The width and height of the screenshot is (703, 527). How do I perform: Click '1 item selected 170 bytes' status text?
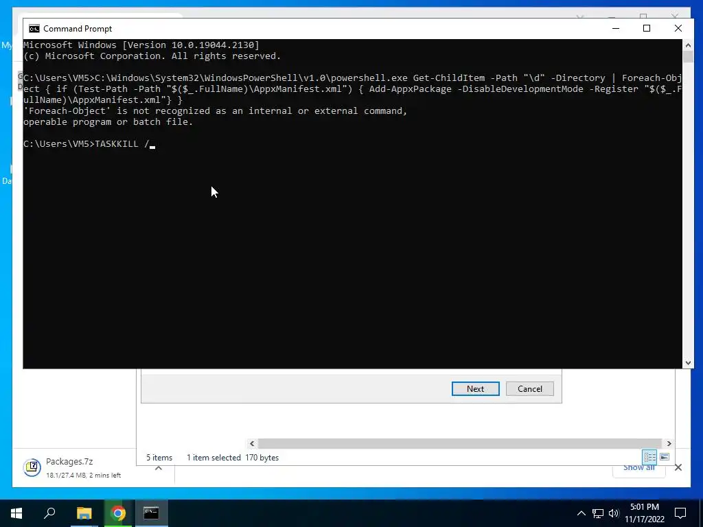pos(233,458)
